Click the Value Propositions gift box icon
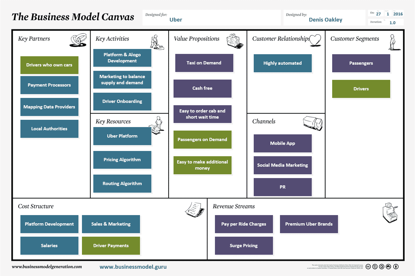The height and width of the screenshot is (276, 415). point(235,41)
